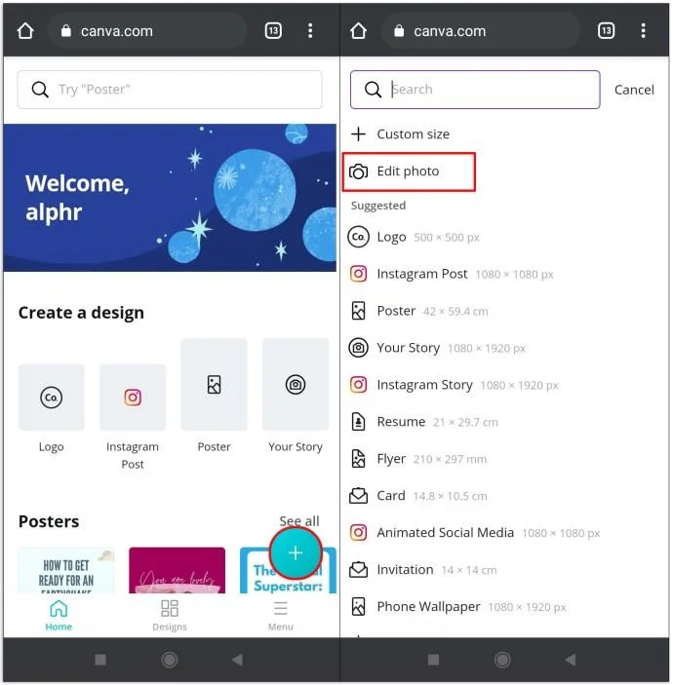
Task: Click the Co. icon beside Logo 500 × 500
Action: click(x=358, y=237)
